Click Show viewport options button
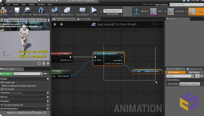Image resolution: width=204 pixels, height=116 pixels. [x=32, y=20]
